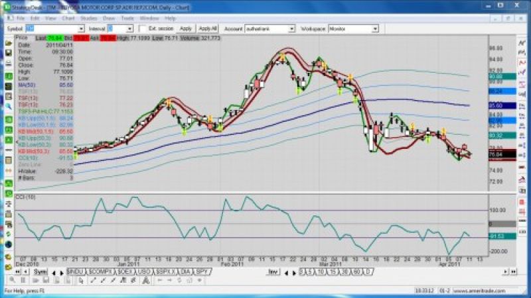This screenshot has width=531, height=298.
Task: Open the Studies menu
Action: pyautogui.click(x=88, y=19)
